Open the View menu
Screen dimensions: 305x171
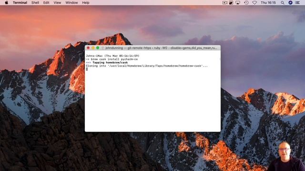point(57,2)
